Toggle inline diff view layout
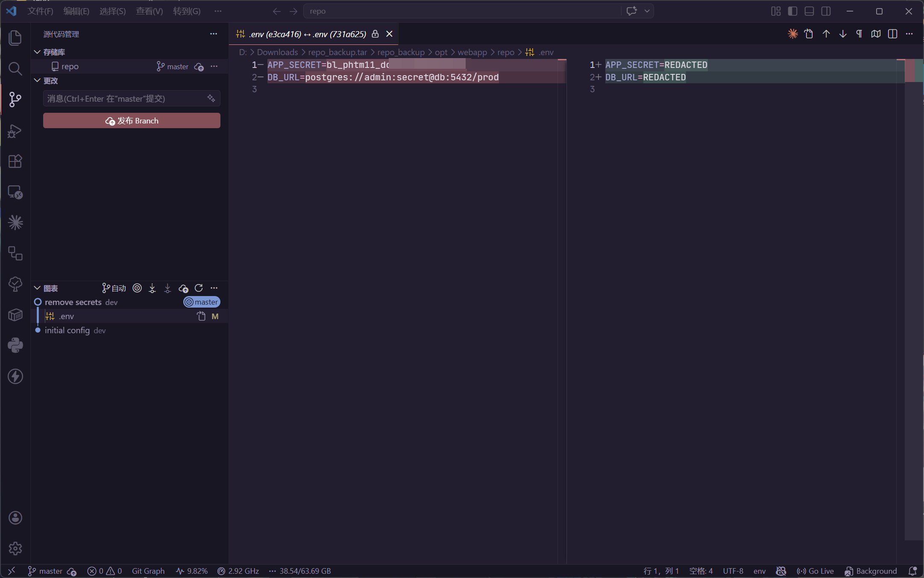 [892, 34]
